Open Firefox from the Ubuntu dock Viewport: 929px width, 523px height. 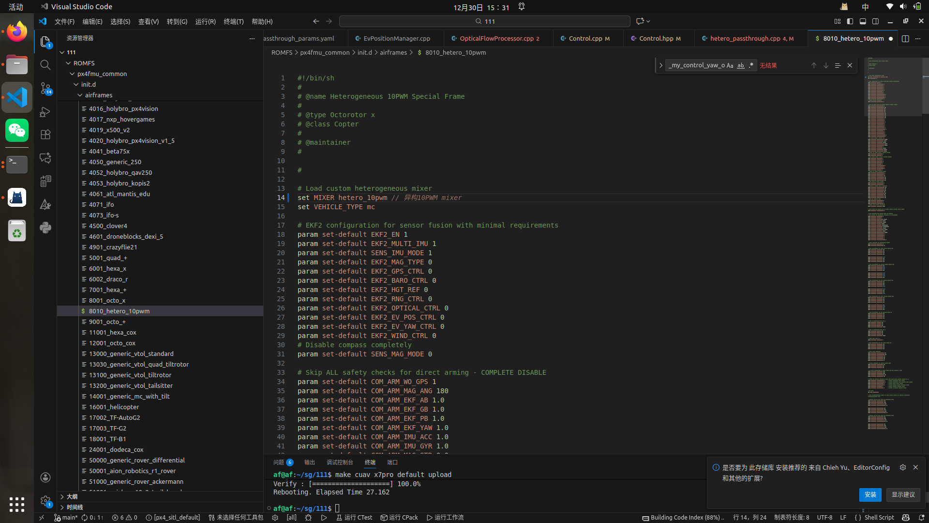pyautogui.click(x=17, y=32)
